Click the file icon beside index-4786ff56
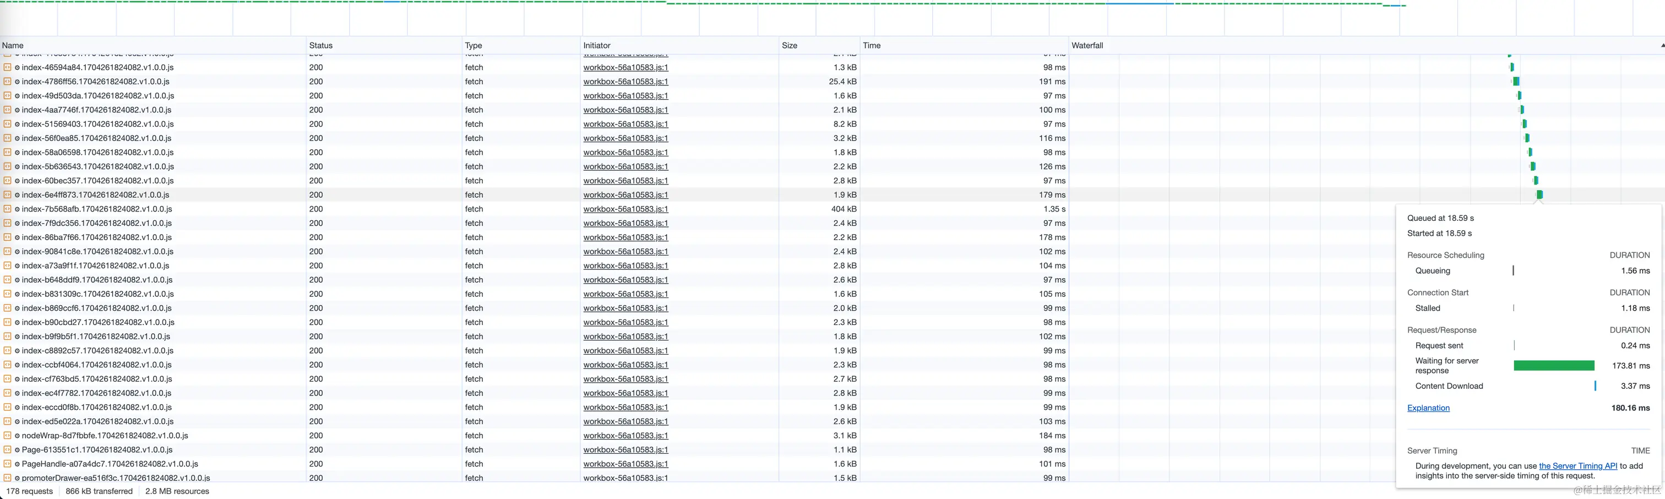The image size is (1665, 499). [7, 82]
